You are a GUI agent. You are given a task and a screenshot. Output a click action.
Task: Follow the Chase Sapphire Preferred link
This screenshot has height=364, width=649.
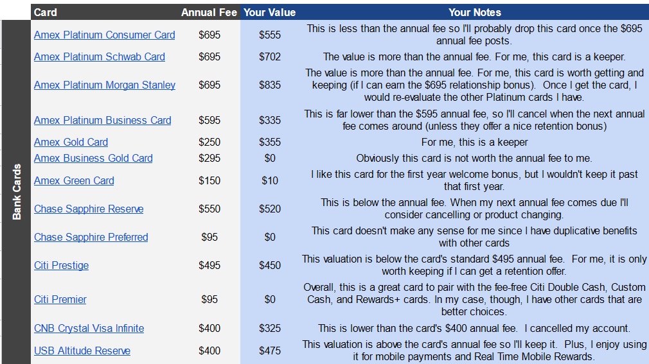pos(91,237)
